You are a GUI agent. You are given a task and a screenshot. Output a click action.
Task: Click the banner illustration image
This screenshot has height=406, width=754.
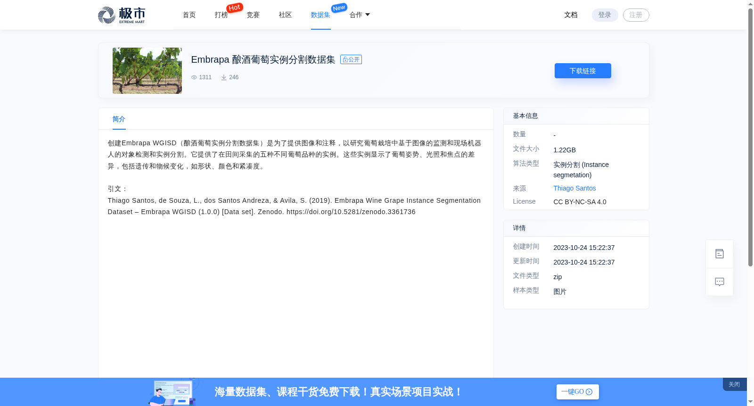[172, 392]
